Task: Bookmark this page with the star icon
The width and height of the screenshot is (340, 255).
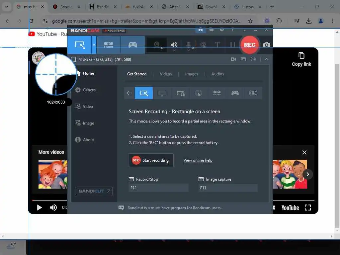Action: (250, 21)
